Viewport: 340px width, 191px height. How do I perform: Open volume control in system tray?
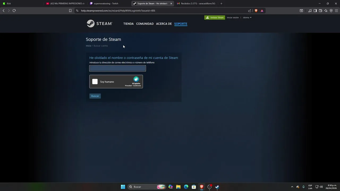tap(321, 187)
